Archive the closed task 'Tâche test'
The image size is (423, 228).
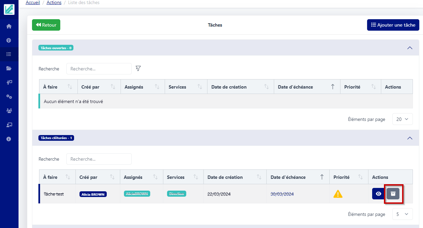coord(393,194)
